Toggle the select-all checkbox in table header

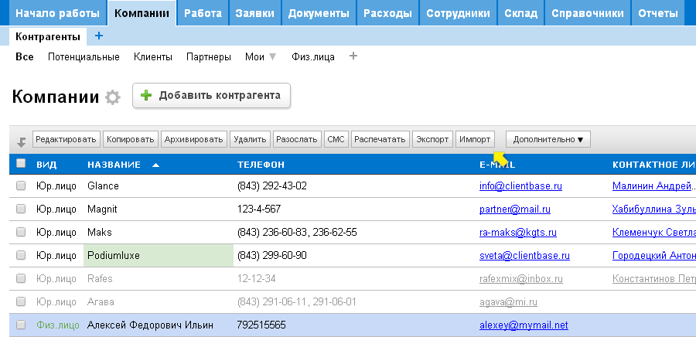tap(21, 164)
